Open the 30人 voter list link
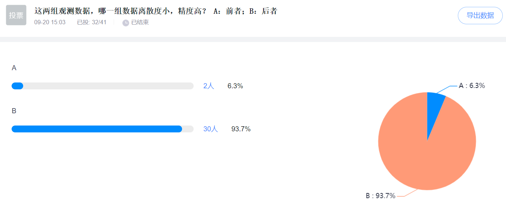 pyautogui.click(x=211, y=129)
